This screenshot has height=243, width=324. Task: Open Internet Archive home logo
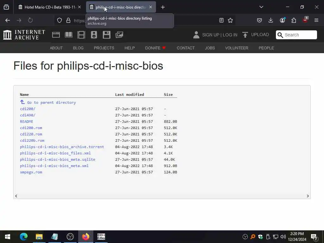click(24, 35)
